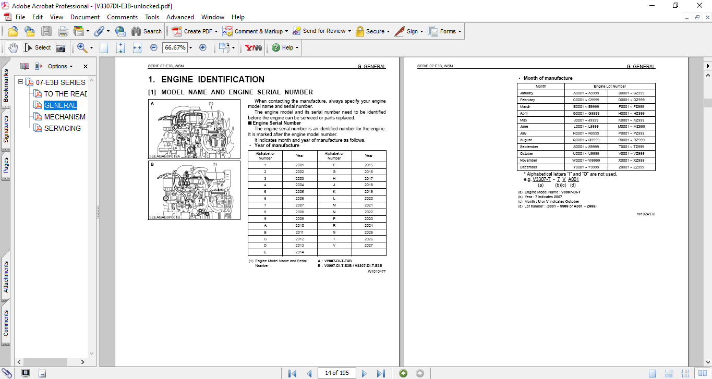
Task: Open the zoom percentage dropdown
Action: coord(190,47)
